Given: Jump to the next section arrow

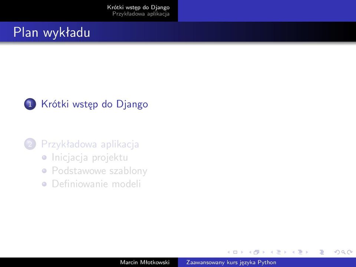Looking at the screenshot, I should [x=307, y=252].
